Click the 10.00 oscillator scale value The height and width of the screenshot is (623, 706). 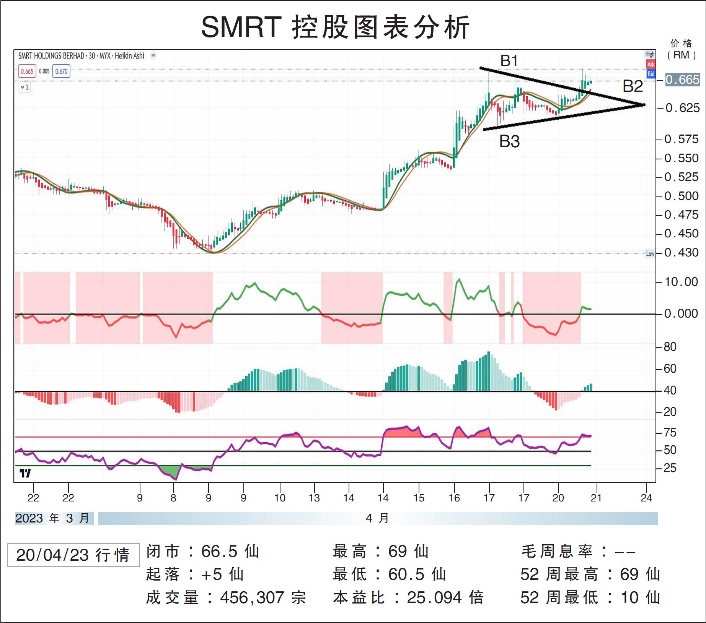coord(681,282)
